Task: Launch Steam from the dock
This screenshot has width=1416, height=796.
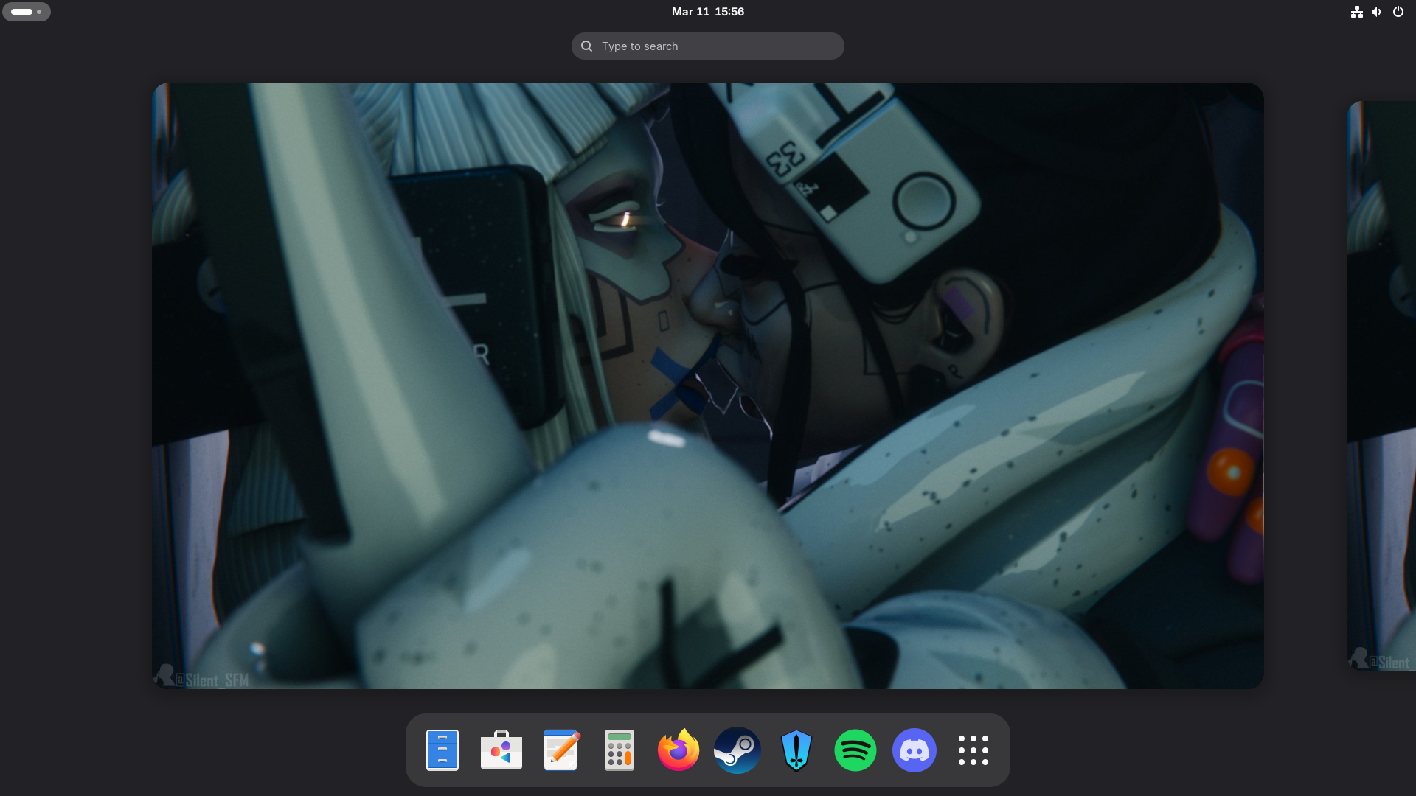Action: [x=737, y=750]
